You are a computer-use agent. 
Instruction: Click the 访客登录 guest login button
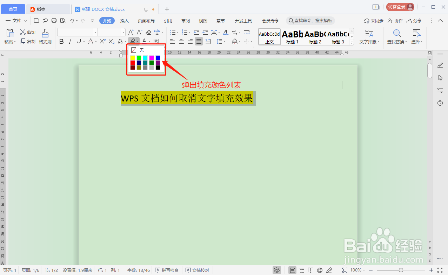coord(400,7)
